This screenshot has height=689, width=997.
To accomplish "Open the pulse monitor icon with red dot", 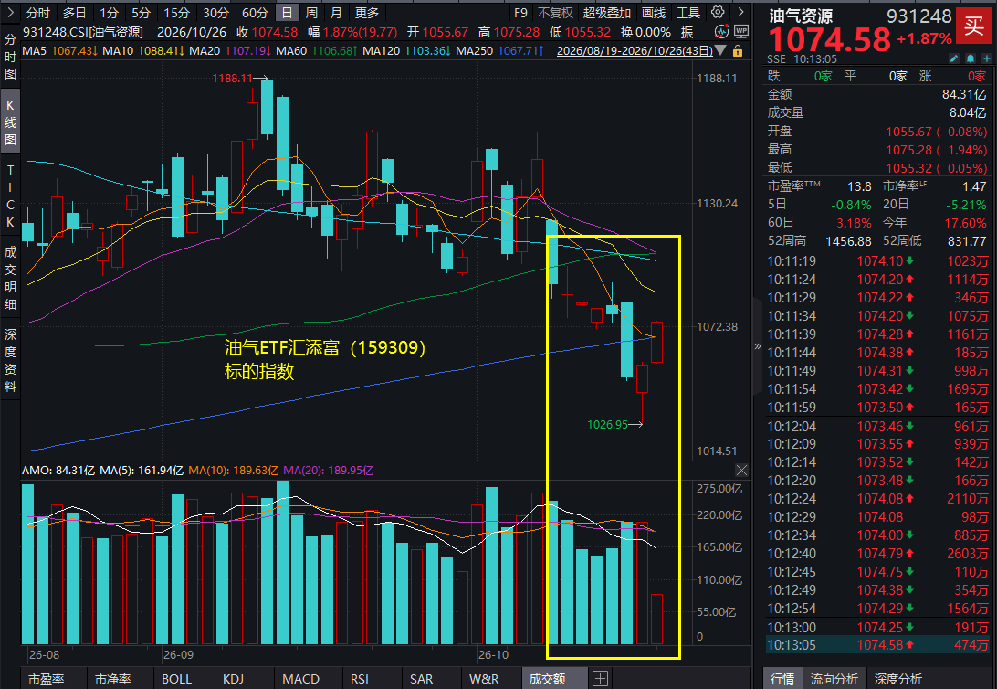I will 721,31.
